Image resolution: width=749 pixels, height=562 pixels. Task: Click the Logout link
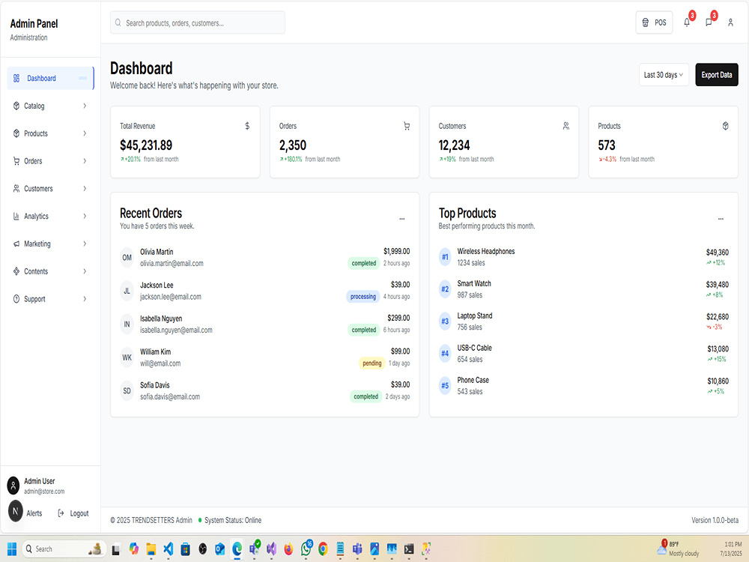tap(73, 513)
